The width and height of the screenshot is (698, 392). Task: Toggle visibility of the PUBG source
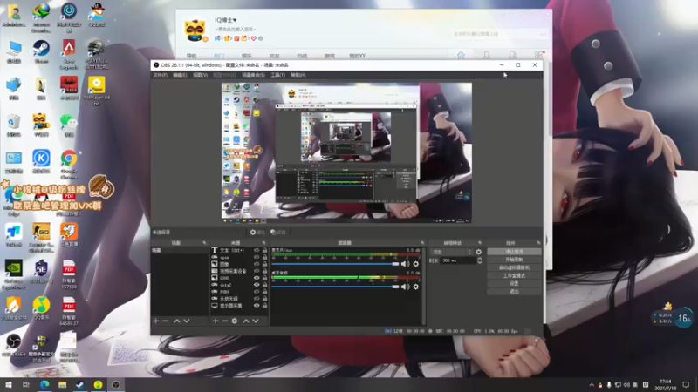coord(257,292)
